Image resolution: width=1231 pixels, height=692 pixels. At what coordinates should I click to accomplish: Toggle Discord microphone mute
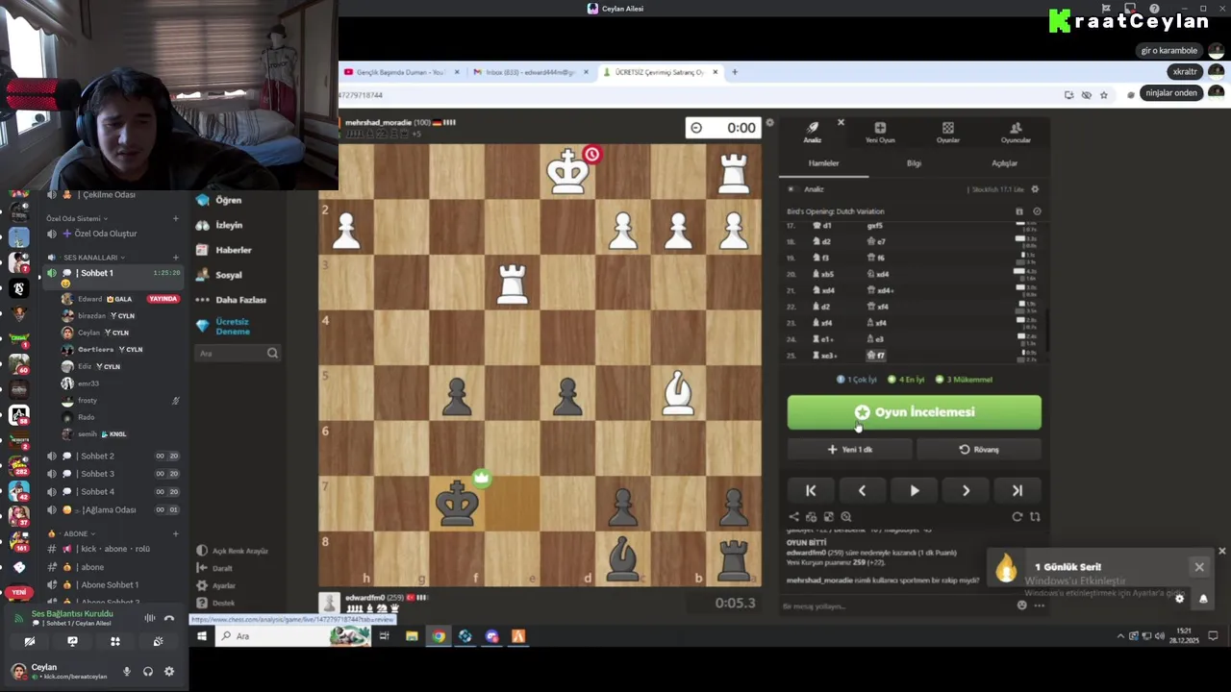tap(126, 672)
